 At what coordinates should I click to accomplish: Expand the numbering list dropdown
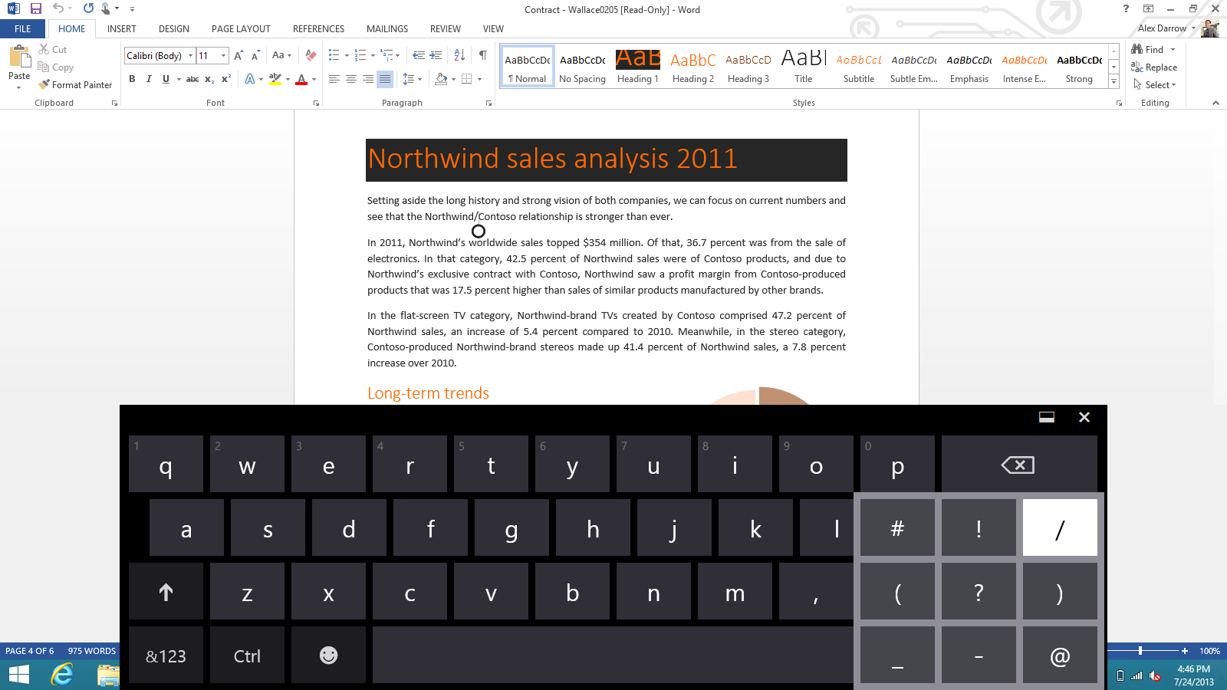[373, 55]
